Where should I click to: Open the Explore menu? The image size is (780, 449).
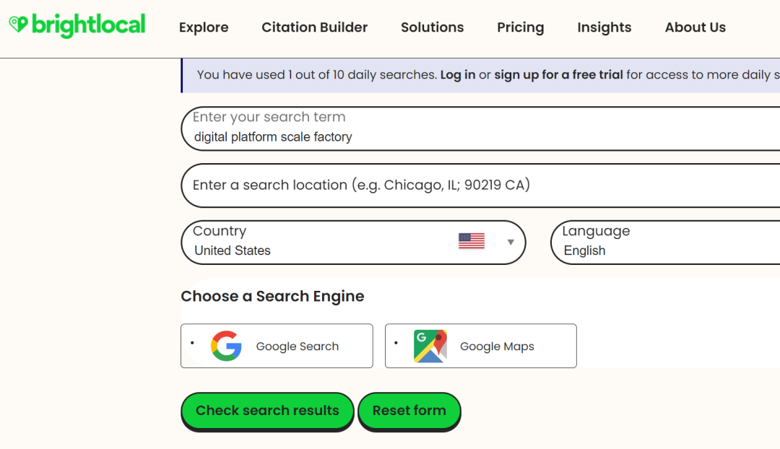tap(204, 27)
